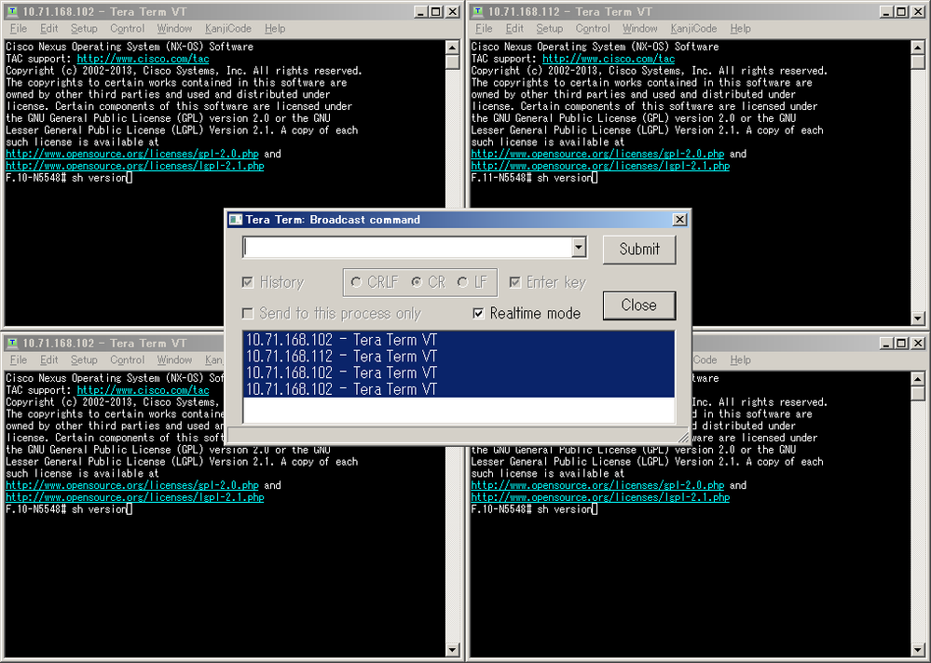Open Help menu in 10.71.168.112 window

(740, 29)
